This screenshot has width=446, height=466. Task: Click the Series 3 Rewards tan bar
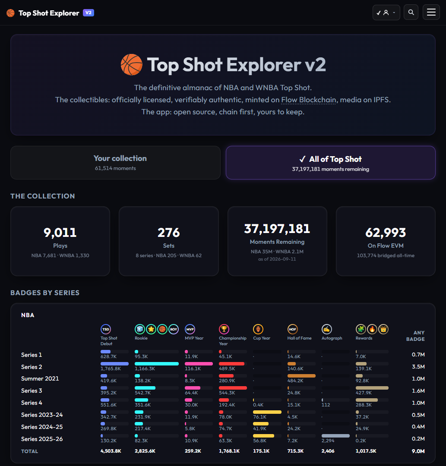coord(372,388)
